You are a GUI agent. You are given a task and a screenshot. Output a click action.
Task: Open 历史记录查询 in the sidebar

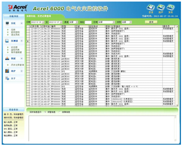(17, 65)
